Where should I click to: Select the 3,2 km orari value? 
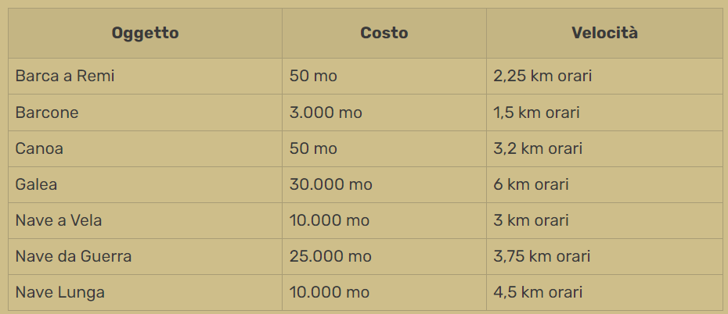pyautogui.click(x=538, y=148)
